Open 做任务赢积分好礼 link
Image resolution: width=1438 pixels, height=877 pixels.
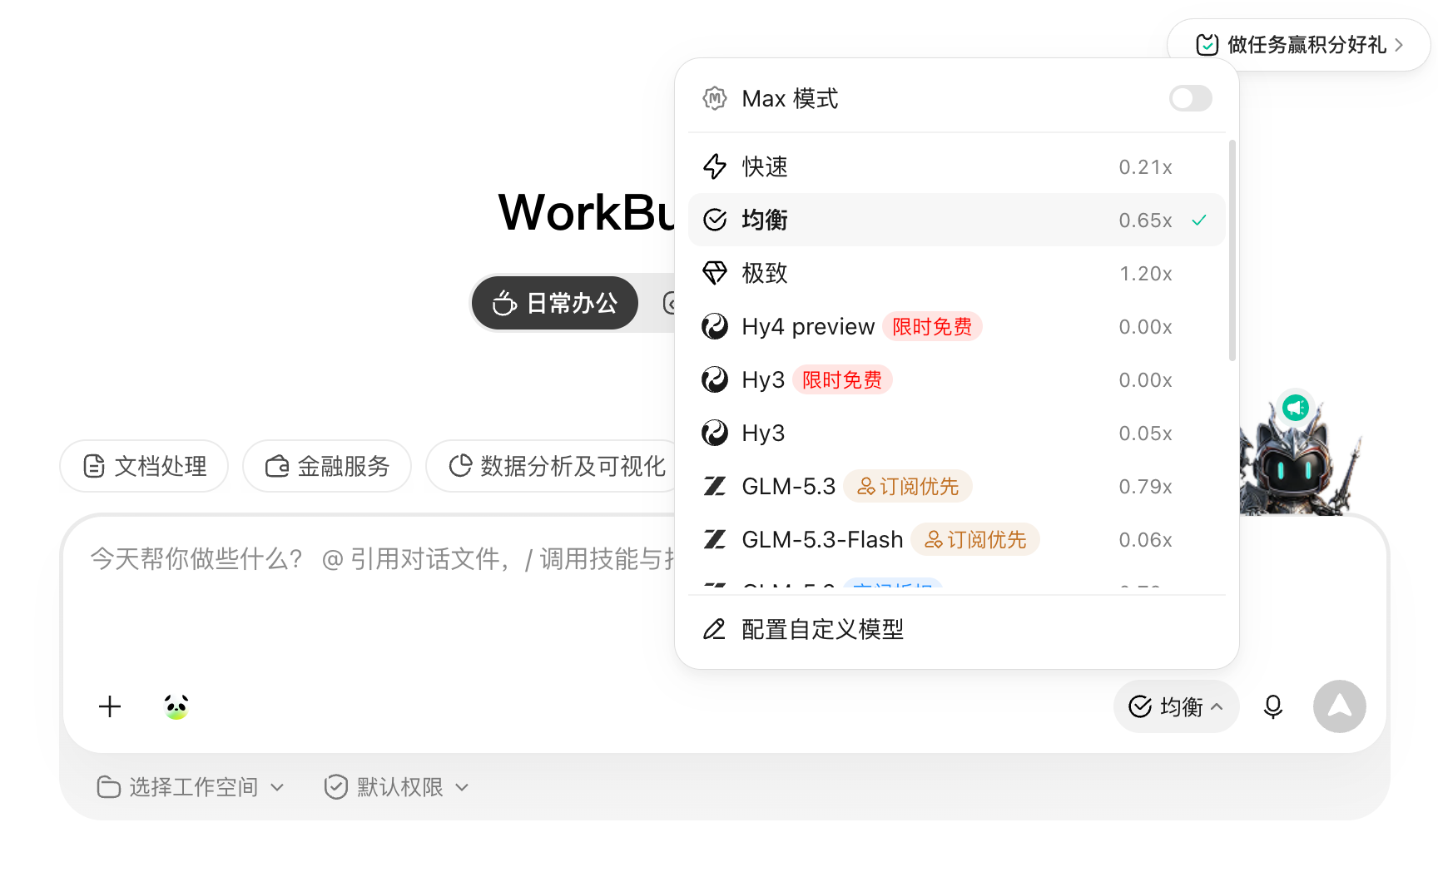click(1298, 45)
